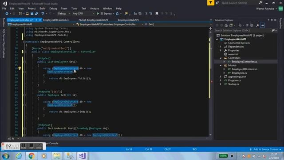Select Connected Services in Solution Explorer
Image resolution: width=284 pixels, height=160 pixels.
tap(239, 43)
